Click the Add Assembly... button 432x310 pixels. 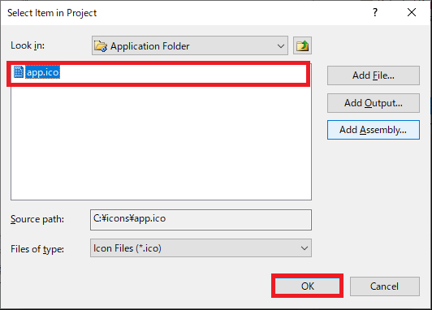(374, 130)
